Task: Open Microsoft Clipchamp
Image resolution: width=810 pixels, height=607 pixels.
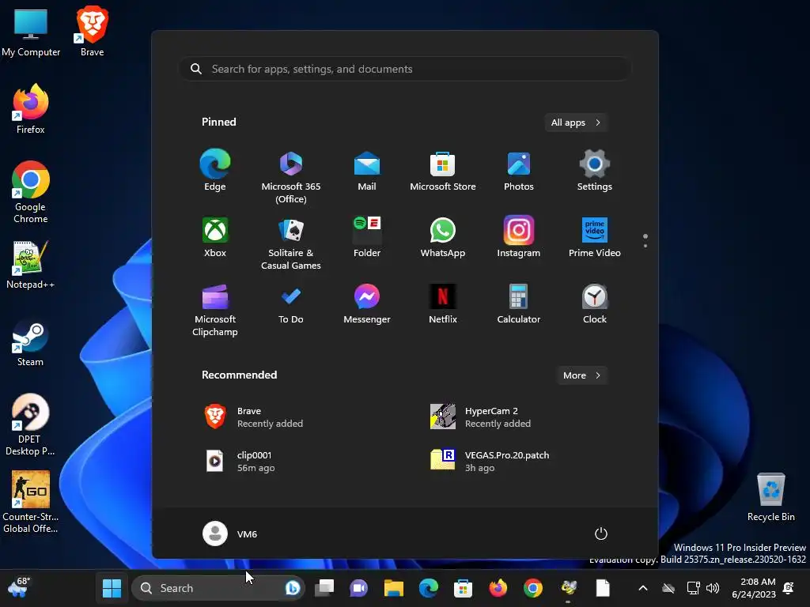Action: pos(215,310)
